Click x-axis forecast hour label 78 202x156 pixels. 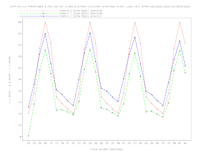[174, 143]
